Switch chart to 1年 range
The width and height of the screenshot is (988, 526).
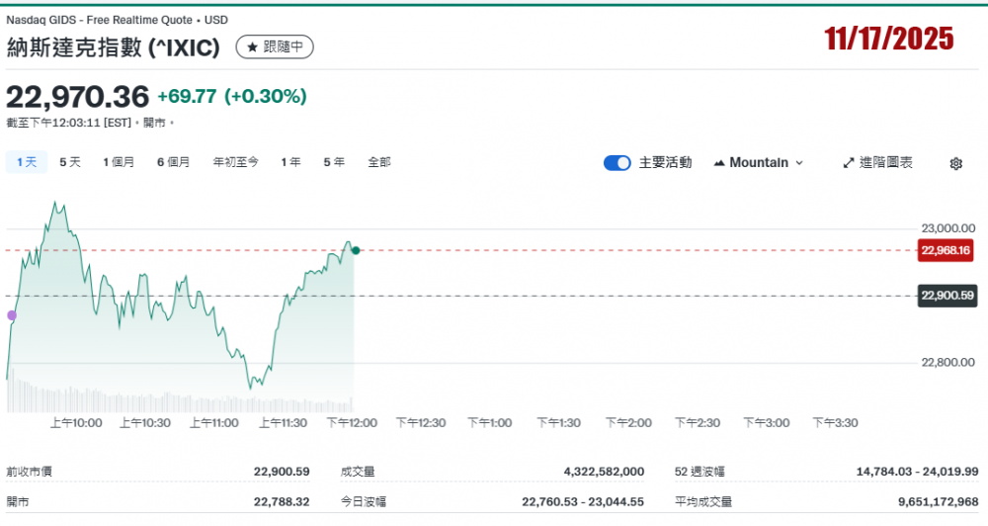290,162
